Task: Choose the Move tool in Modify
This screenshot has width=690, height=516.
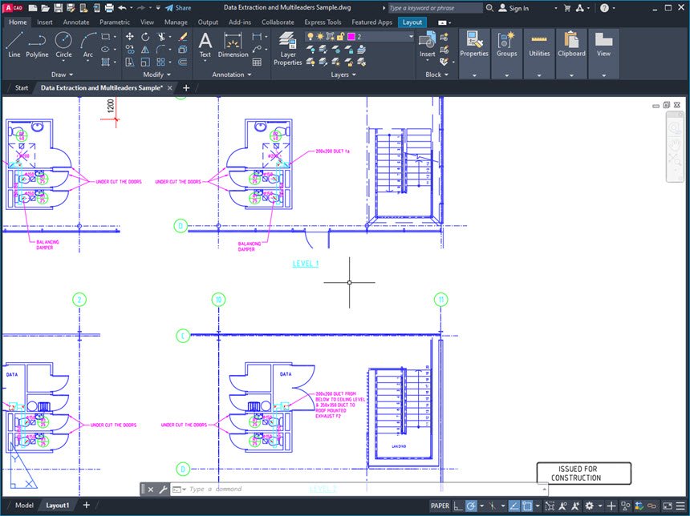Action: click(x=130, y=37)
